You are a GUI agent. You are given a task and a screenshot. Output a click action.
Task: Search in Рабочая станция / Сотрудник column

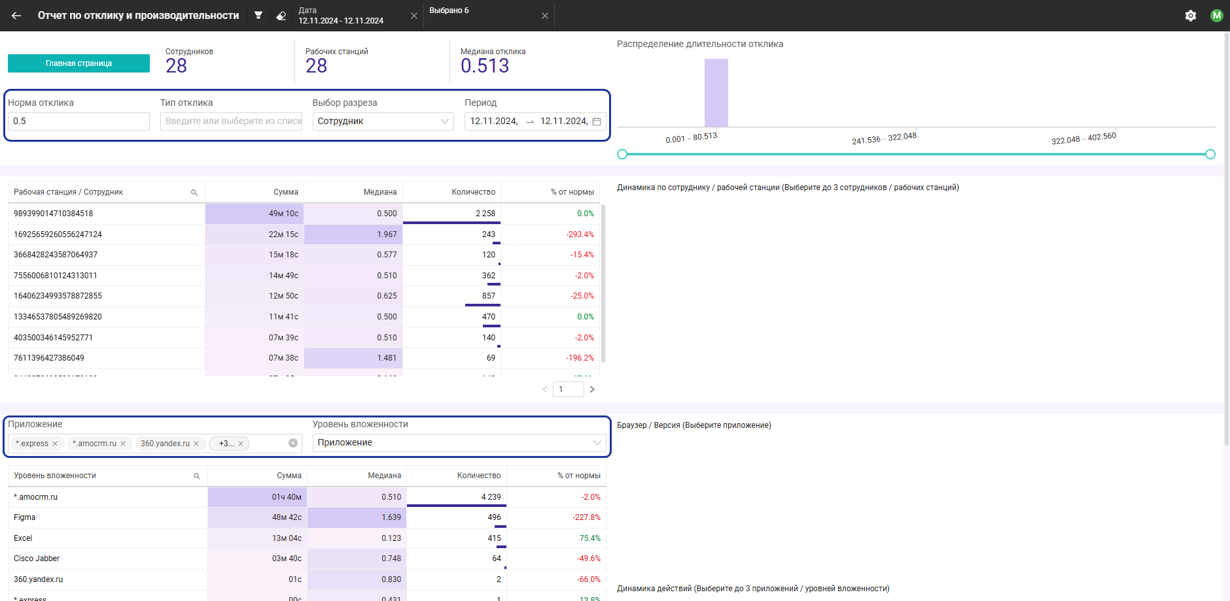[194, 193]
